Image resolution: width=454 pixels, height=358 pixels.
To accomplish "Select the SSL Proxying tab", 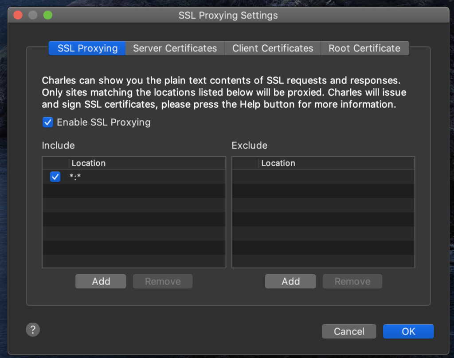I will [x=87, y=48].
